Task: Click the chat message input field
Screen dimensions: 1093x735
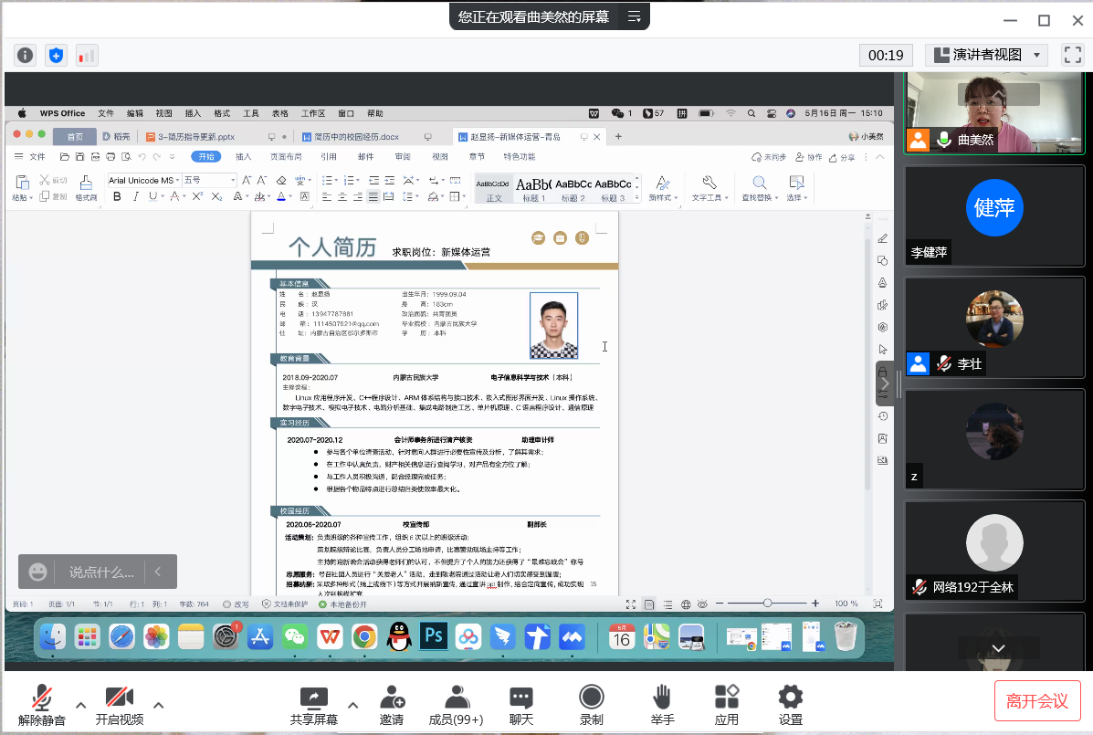Action: (101, 572)
